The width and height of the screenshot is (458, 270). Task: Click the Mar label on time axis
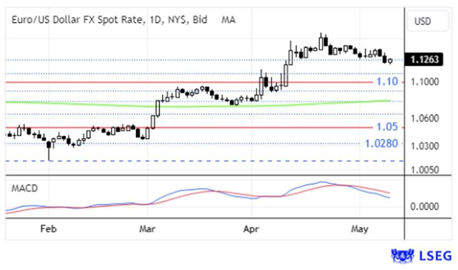148,229
